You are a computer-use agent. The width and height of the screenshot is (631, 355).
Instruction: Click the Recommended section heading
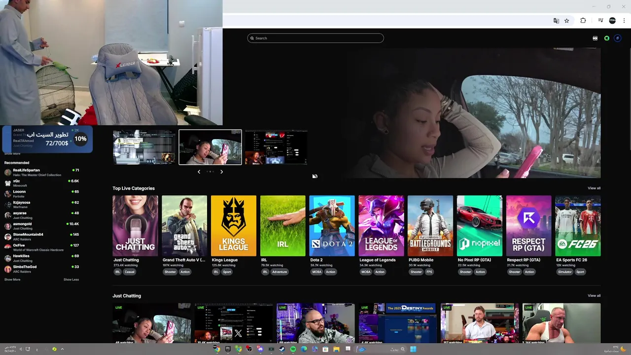pyautogui.click(x=17, y=163)
